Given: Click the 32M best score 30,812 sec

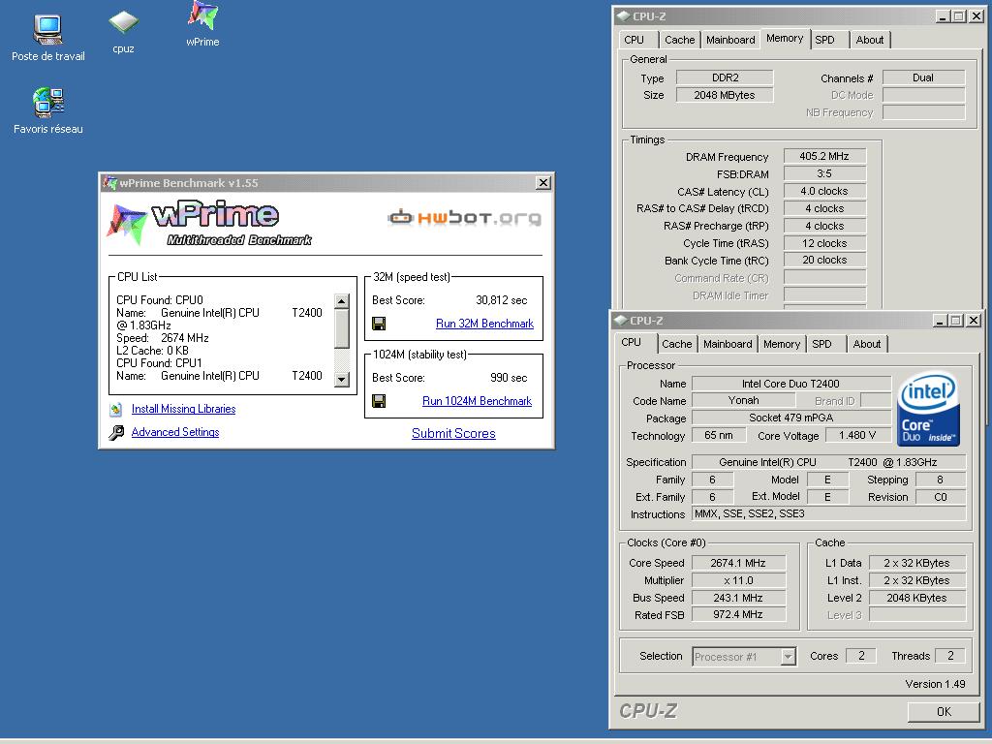Looking at the screenshot, I should 501,300.
